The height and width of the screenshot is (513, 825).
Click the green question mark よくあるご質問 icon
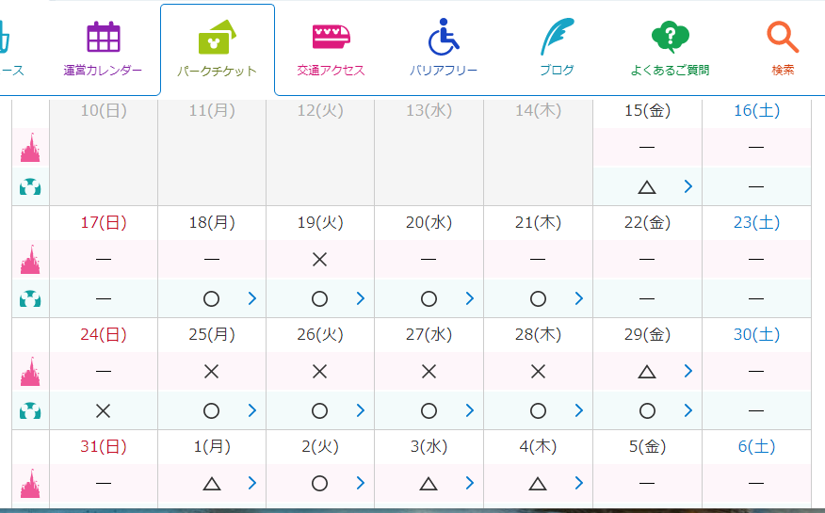point(670,37)
